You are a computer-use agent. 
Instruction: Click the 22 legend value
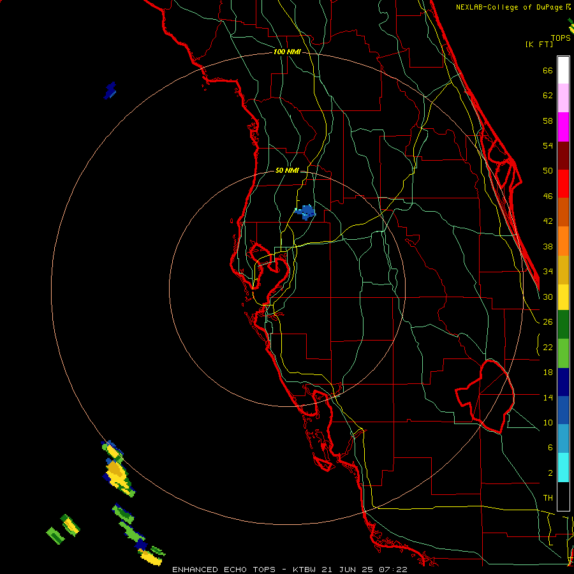pos(548,347)
